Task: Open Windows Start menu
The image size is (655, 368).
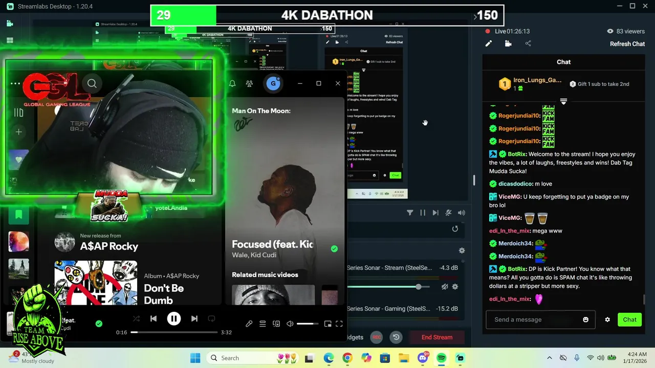Action: coord(195,358)
